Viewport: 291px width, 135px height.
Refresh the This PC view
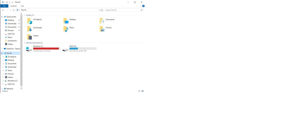click(102, 10)
